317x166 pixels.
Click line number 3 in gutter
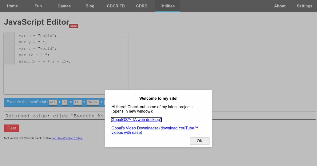[12, 48]
